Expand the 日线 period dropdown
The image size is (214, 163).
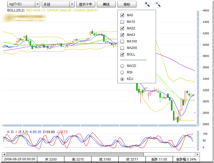click(x=58, y=4)
